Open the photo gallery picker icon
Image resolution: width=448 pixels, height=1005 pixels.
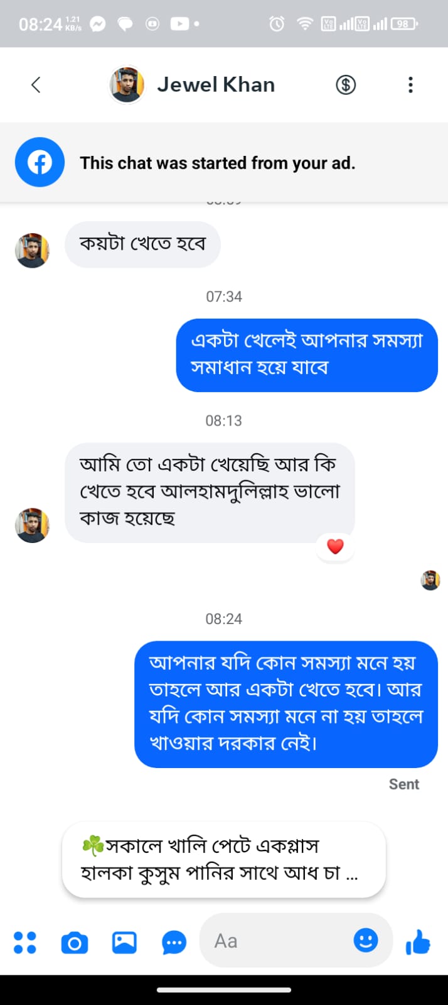pos(124,942)
